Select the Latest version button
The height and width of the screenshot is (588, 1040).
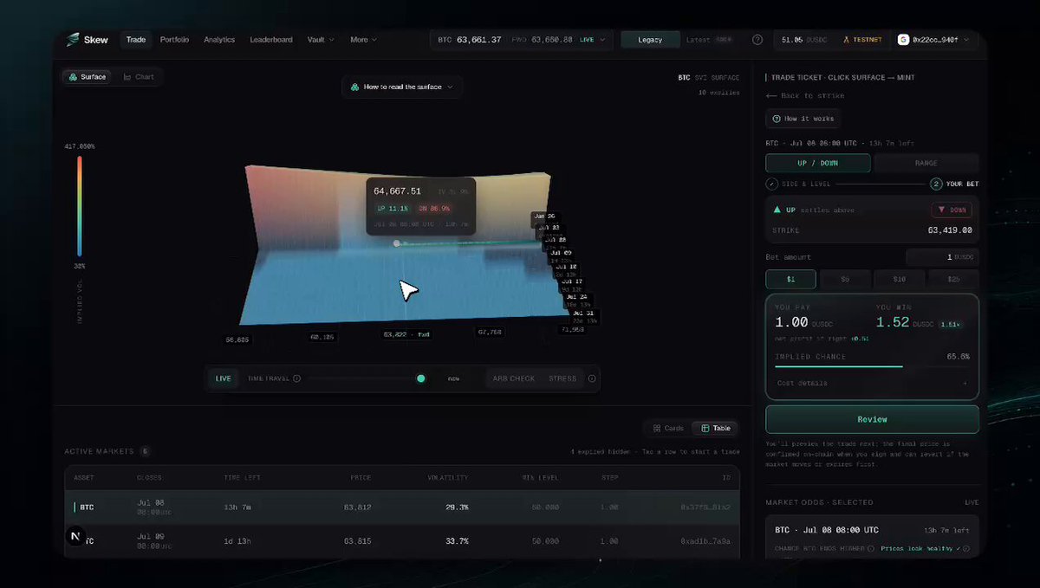710,40
